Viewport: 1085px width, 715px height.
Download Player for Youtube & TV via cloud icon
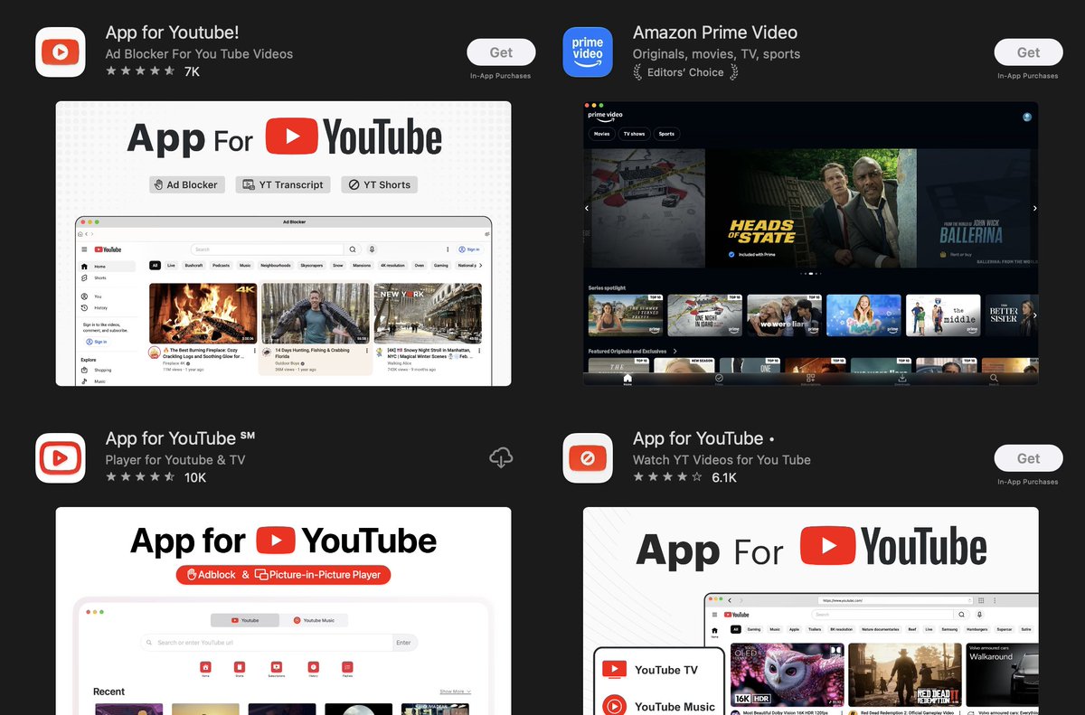click(501, 458)
